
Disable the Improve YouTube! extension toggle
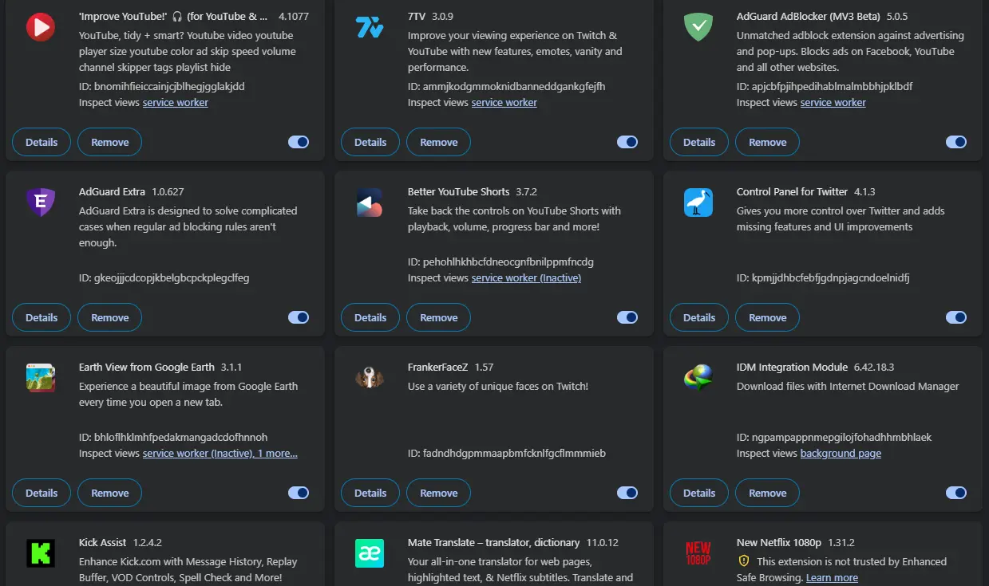tap(299, 142)
